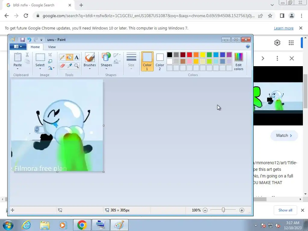Open Windows Media Player from taskbar
Screen dimensions: 308x231
coord(63,225)
